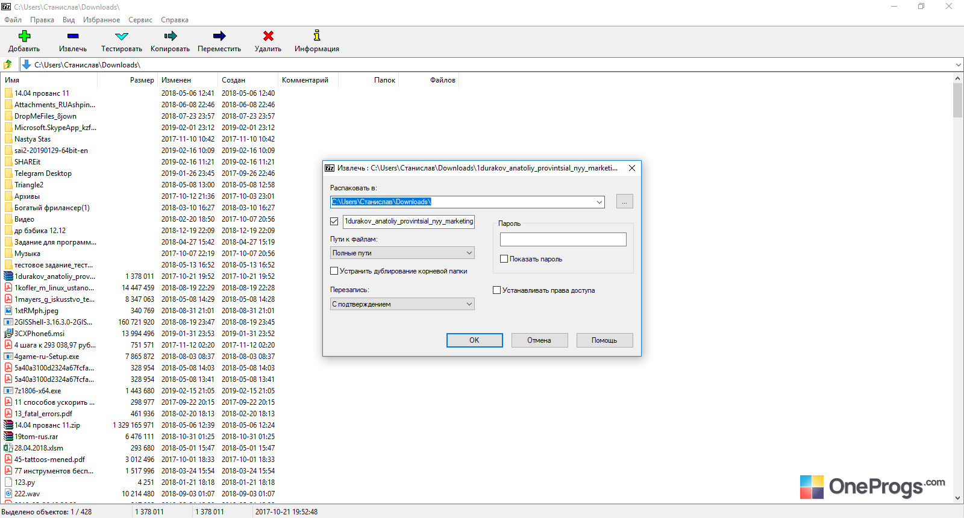Select the Архивы folder row
Image resolution: width=964 pixels, height=518 pixels.
(140, 196)
